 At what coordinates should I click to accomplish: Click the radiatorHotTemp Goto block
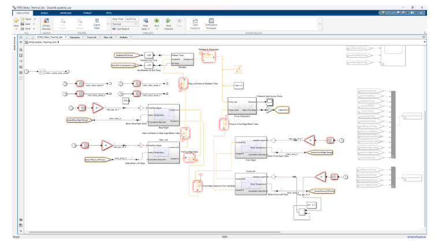click(128, 55)
